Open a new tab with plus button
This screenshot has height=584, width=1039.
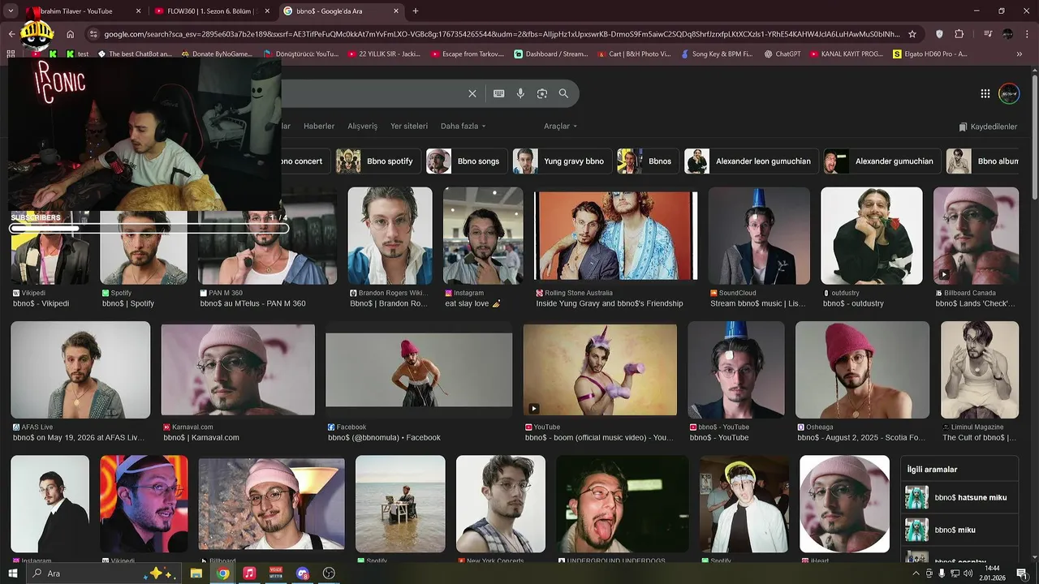click(x=416, y=11)
